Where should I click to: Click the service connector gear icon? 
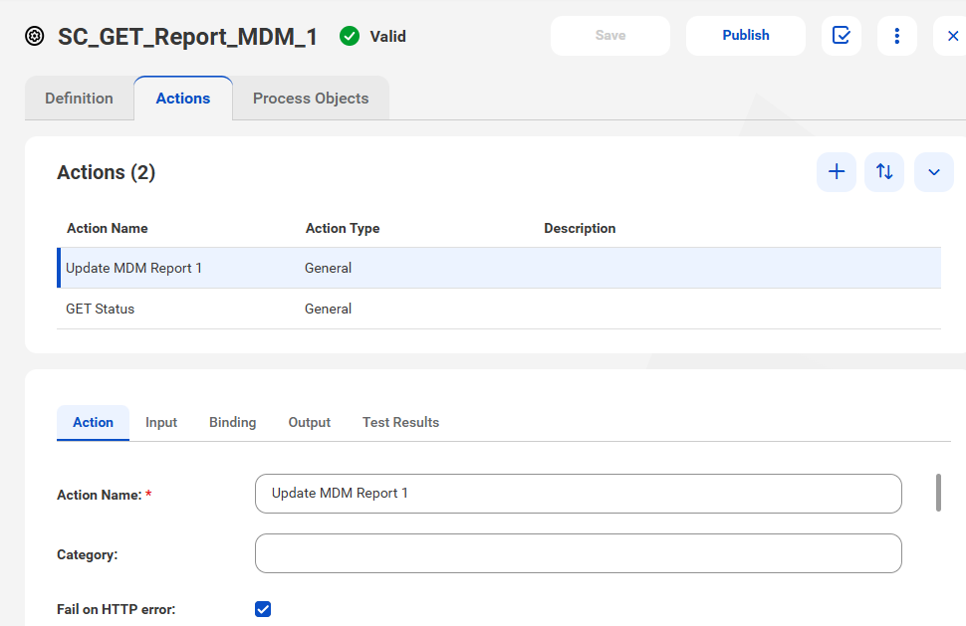[x=35, y=36]
